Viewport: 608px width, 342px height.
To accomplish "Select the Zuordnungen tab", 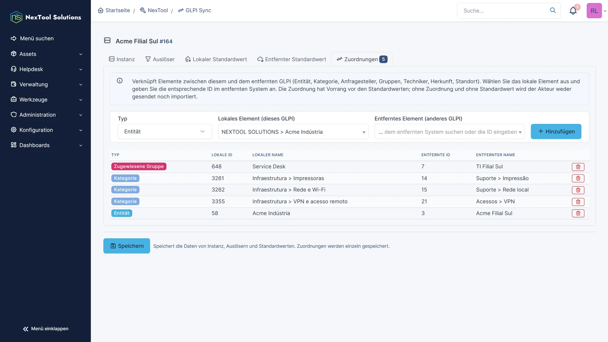I will click(x=362, y=59).
